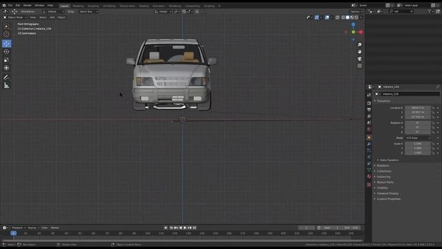Open the File menu
This screenshot has height=249, width=442.
coord(10,6)
